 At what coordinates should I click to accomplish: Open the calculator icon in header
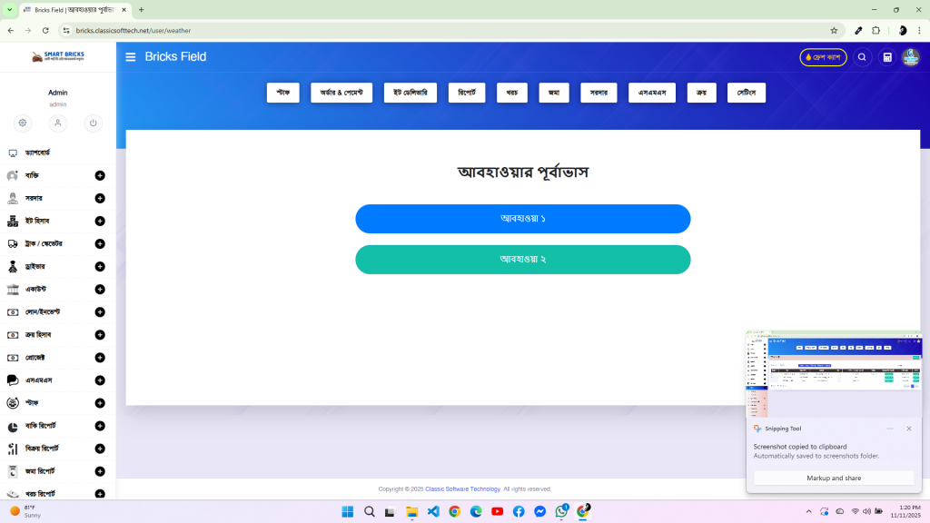(887, 57)
